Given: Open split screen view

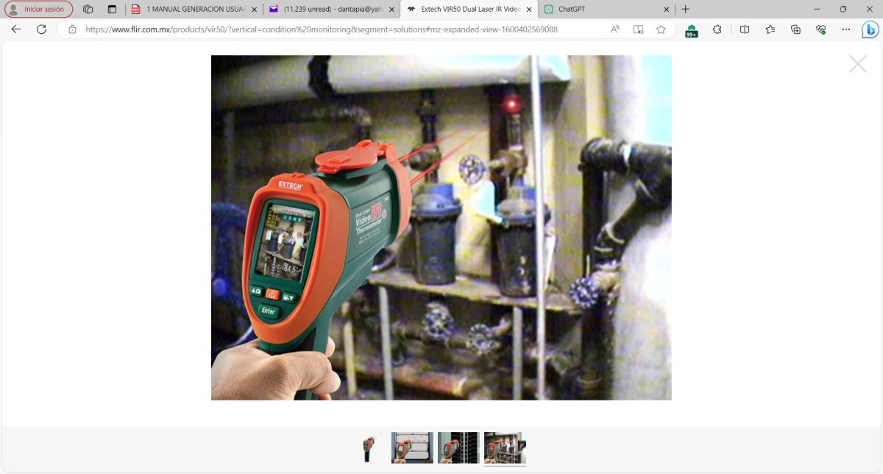Looking at the screenshot, I should [x=745, y=29].
